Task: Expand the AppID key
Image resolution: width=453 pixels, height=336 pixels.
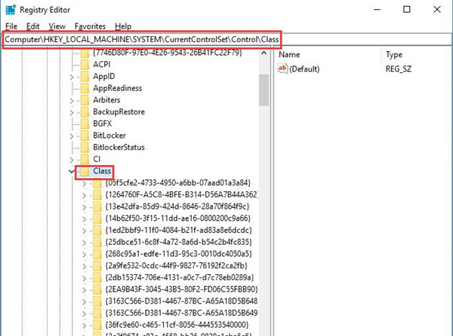Action: (72, 77)
